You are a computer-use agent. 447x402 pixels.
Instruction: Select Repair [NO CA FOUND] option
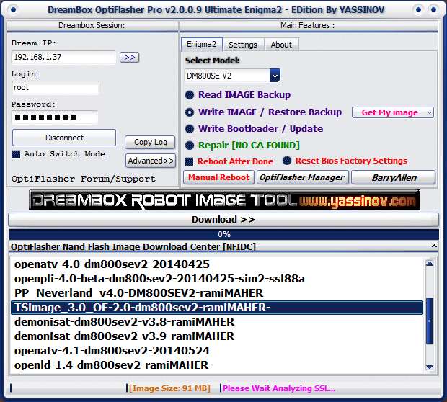tap(190, 146)
